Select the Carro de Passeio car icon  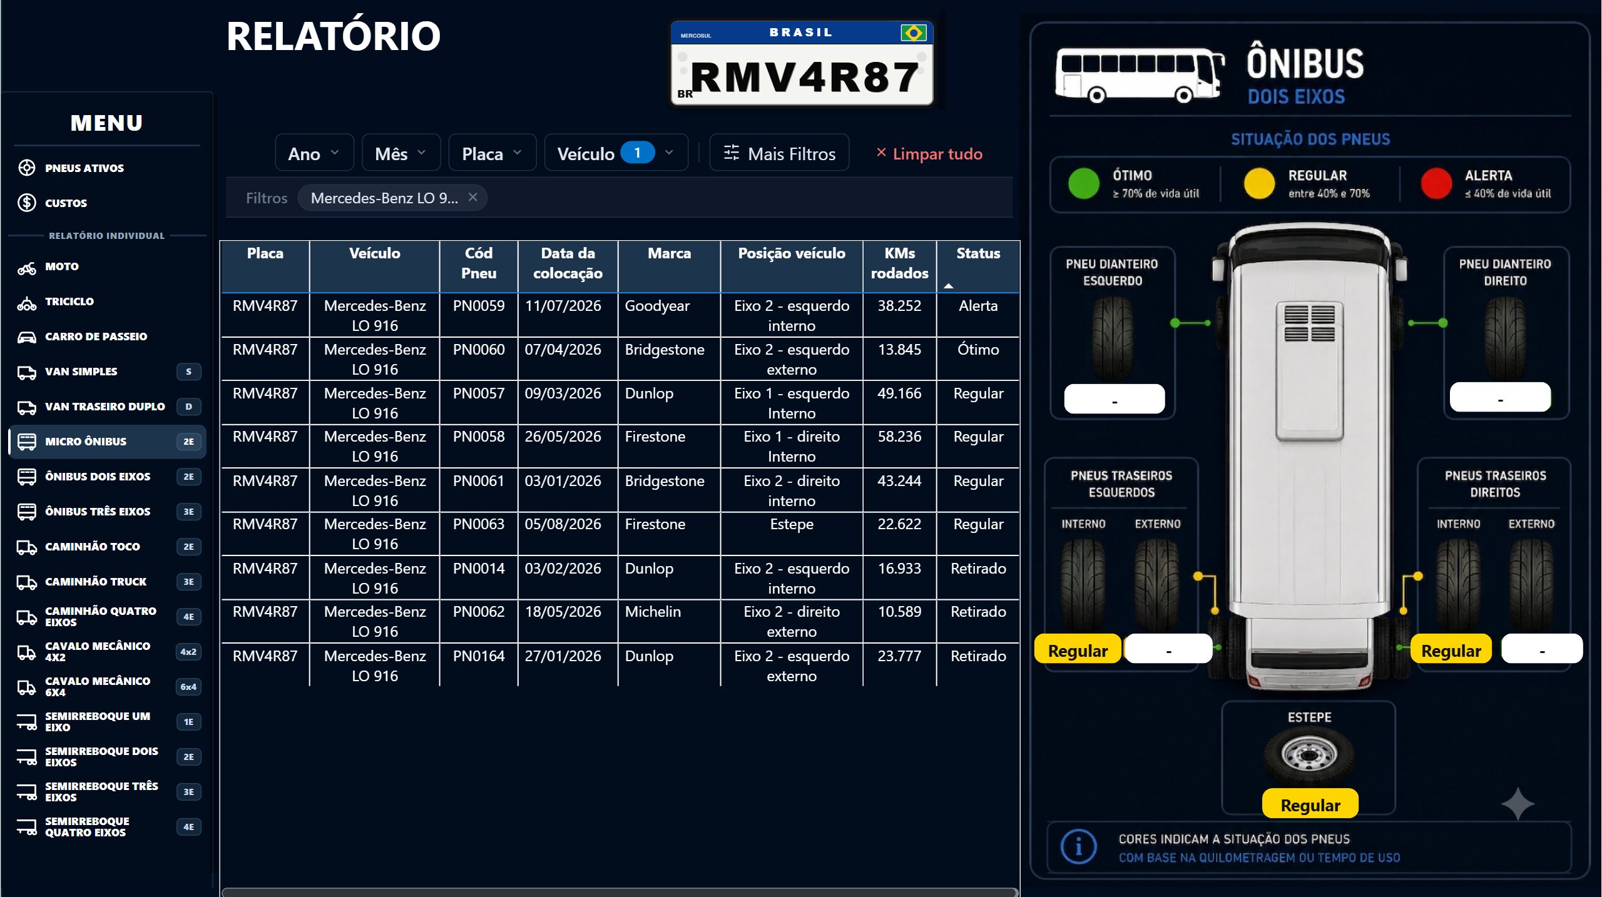27,337
